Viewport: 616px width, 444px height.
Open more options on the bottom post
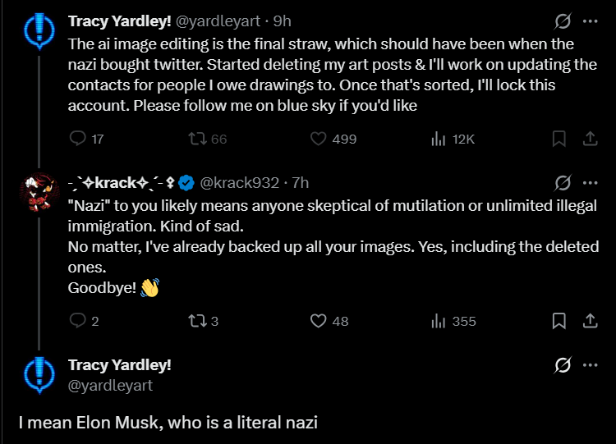(590, 365)
